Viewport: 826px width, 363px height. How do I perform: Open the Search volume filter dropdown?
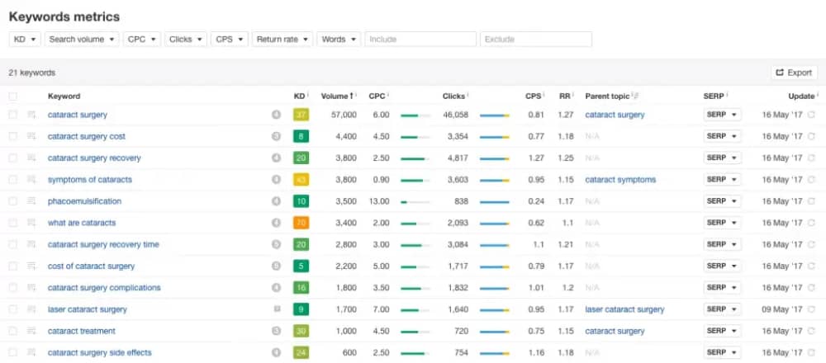pos(82,39)
